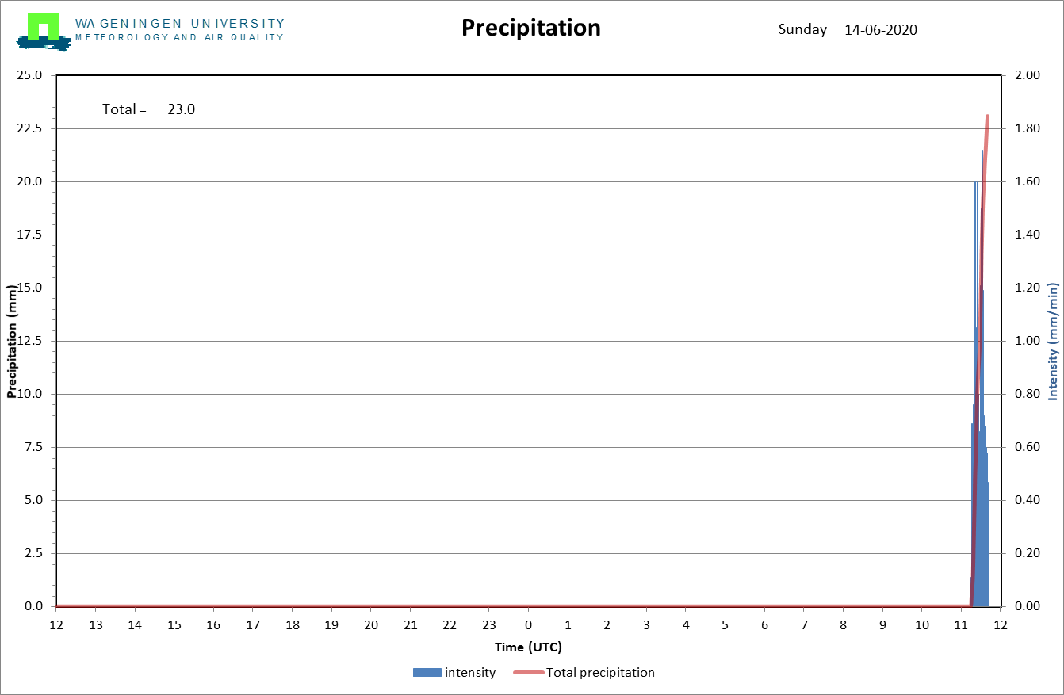Click the blue intensity legend swatch
The image size is (1064, 695).
coord(427,673)
